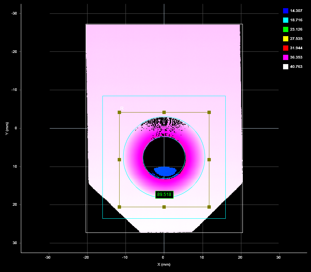
Task: Click the yellow 27.535 legend swatch
Action: [x=286, y=39]
